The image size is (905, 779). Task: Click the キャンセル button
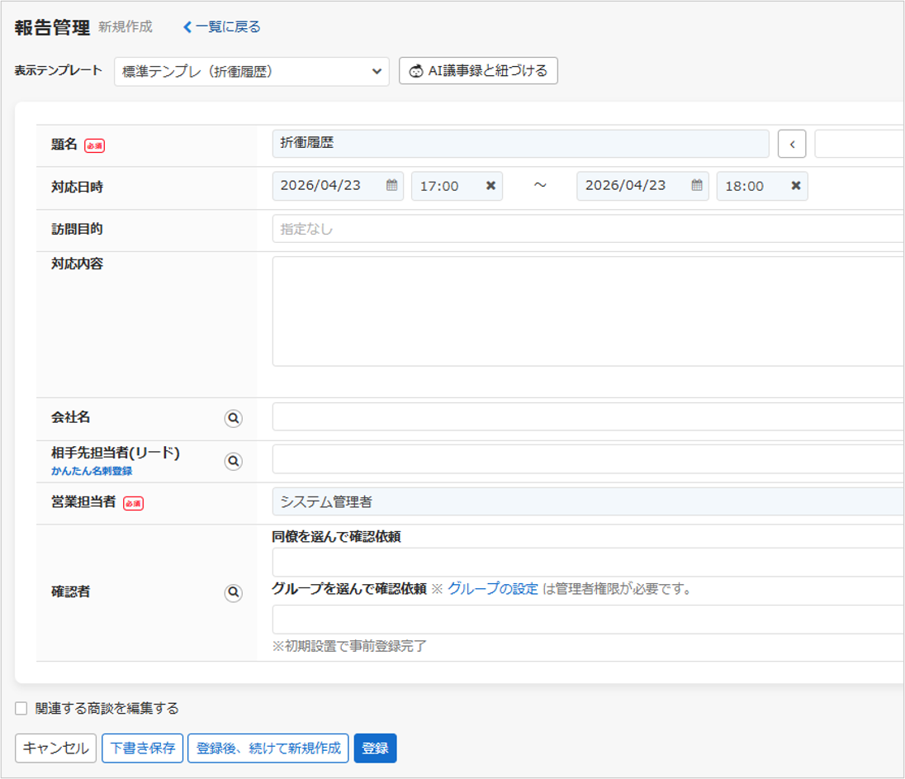(55, 748)
